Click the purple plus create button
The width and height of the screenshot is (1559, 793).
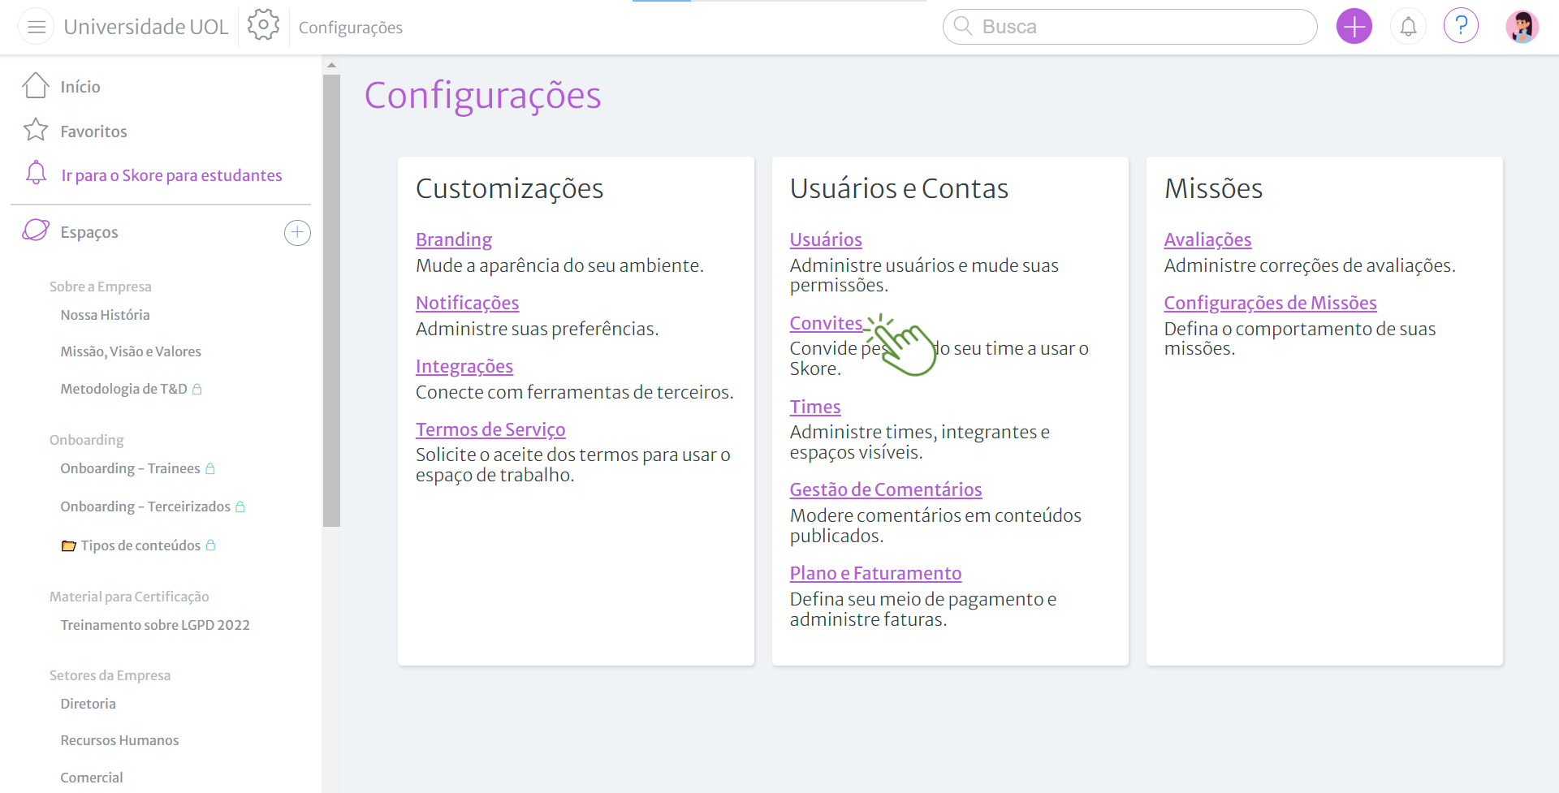click(1354, 27)
